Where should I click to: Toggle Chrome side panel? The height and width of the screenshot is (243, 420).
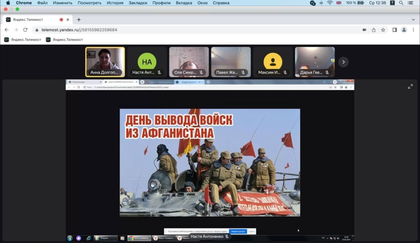point(395,30)
